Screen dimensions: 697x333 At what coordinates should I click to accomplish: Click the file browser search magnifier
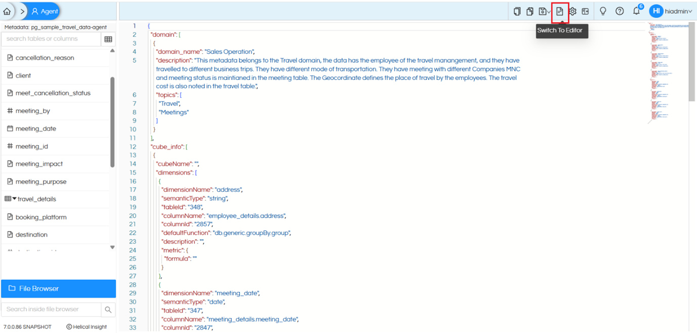[108, 309]
